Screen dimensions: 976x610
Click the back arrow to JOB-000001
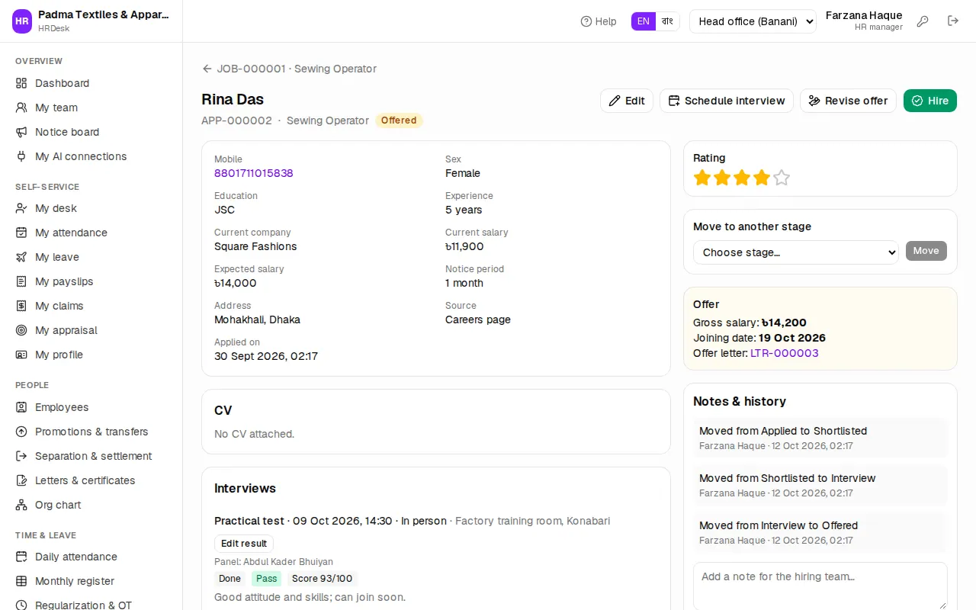(x=207, y=69)
